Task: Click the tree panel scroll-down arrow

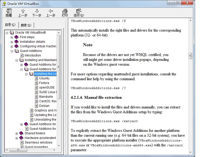Action: pos(59,146)
